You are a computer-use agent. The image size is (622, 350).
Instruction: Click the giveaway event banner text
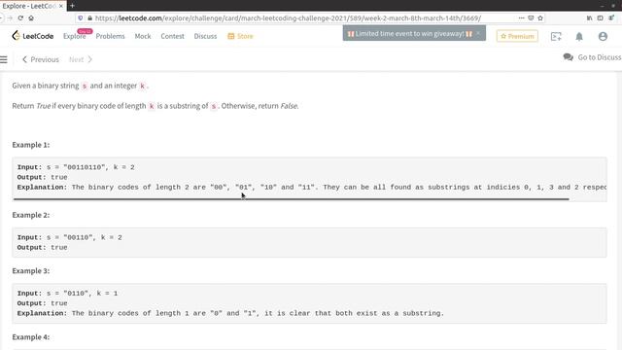click(410, 34)
